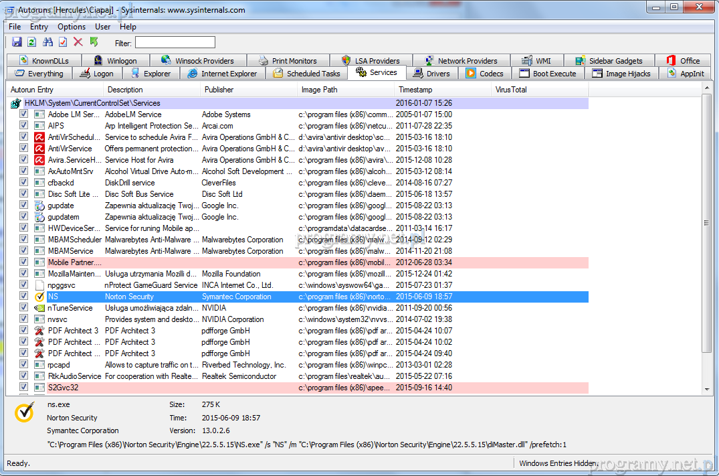Click the Norton Security NS entry icon
This screenshot has height=476, width=719.
39,297
